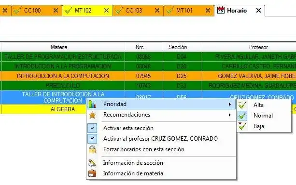The image size is (296, 185).
Task: Toggle the Activar esta sección checkbox
Action: click(92, 128)
